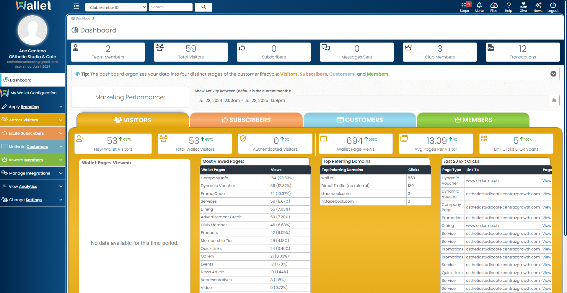Click the activity date range field

[x=372, y=100]
